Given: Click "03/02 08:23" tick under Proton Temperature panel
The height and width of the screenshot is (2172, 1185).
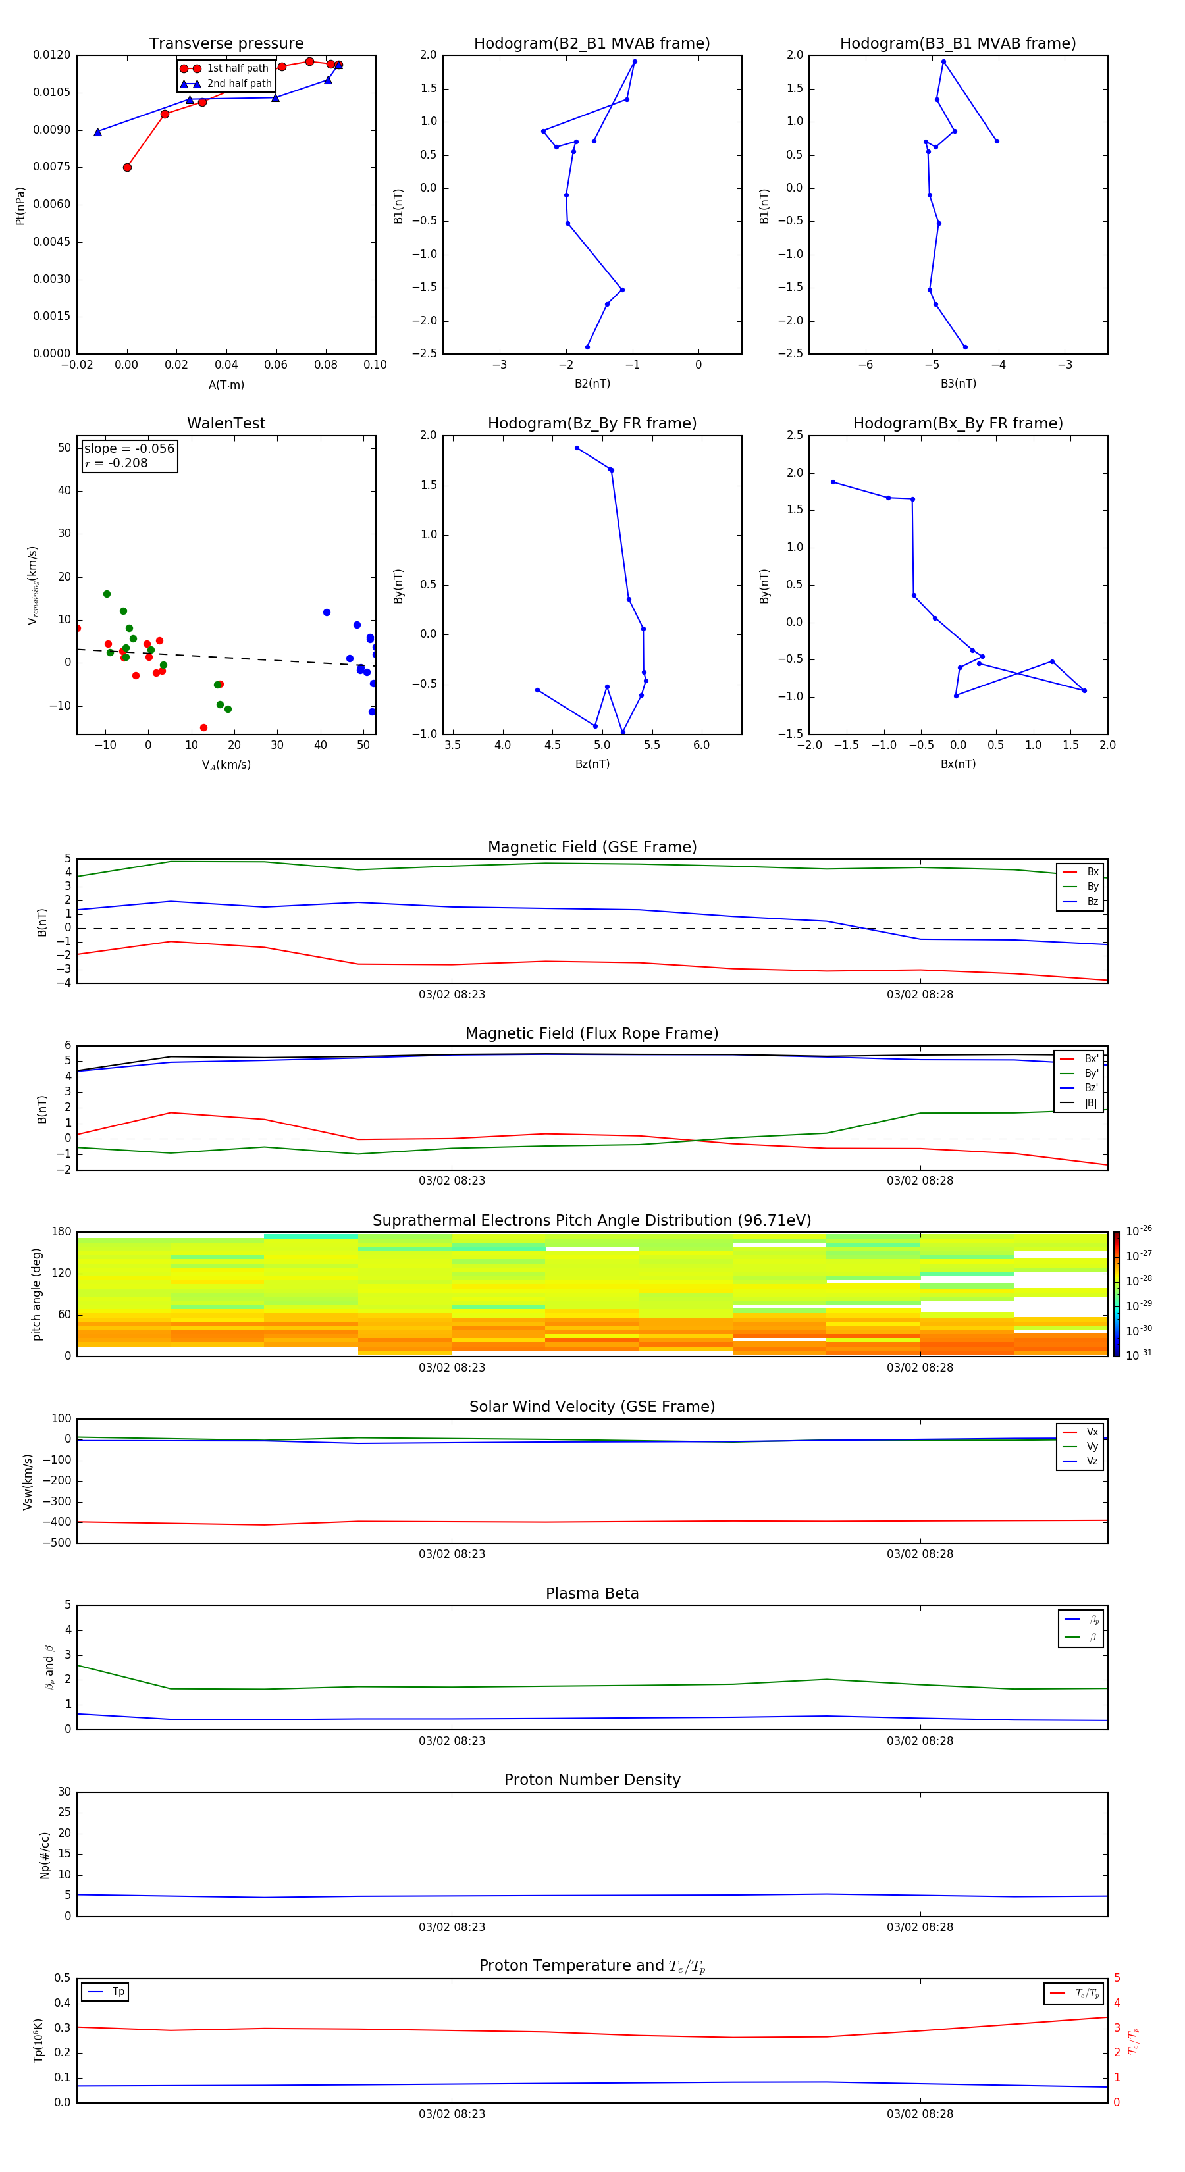Looking at the screenshot, I should [x=452, y=2115].
